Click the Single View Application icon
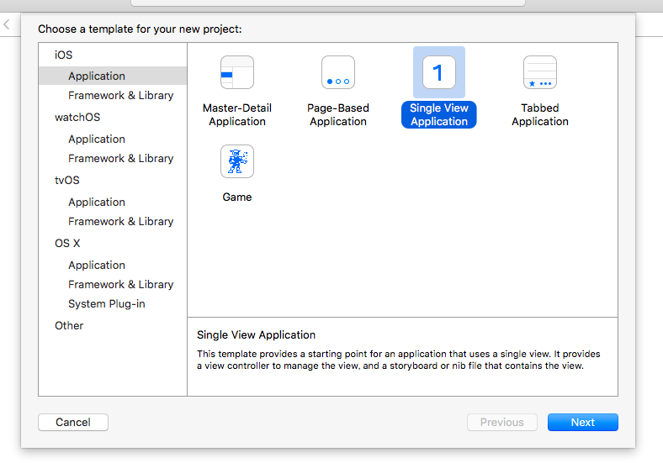663x463 pixels. click(x=439, y=72)
